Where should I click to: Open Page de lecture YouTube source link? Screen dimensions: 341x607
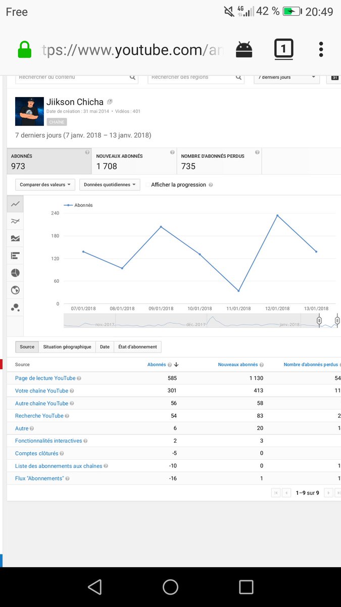point(45,378)
